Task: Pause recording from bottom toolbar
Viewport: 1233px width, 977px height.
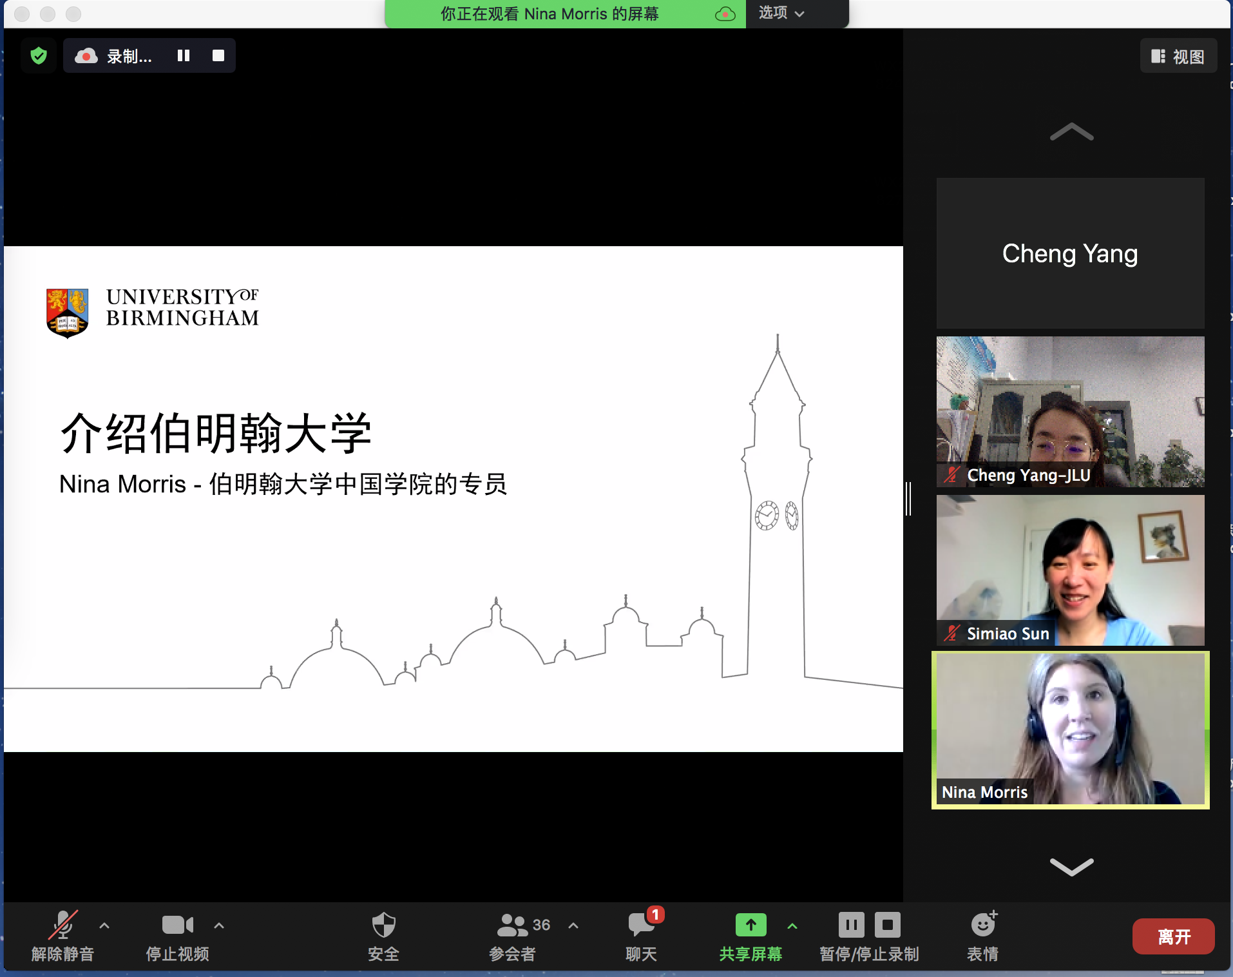Action: click(x=851, y=925)
